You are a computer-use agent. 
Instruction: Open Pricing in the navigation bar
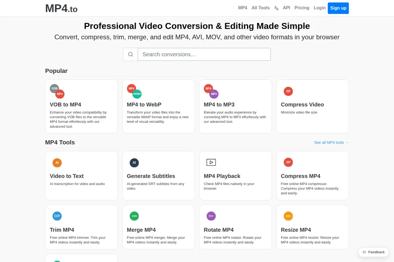302,8
